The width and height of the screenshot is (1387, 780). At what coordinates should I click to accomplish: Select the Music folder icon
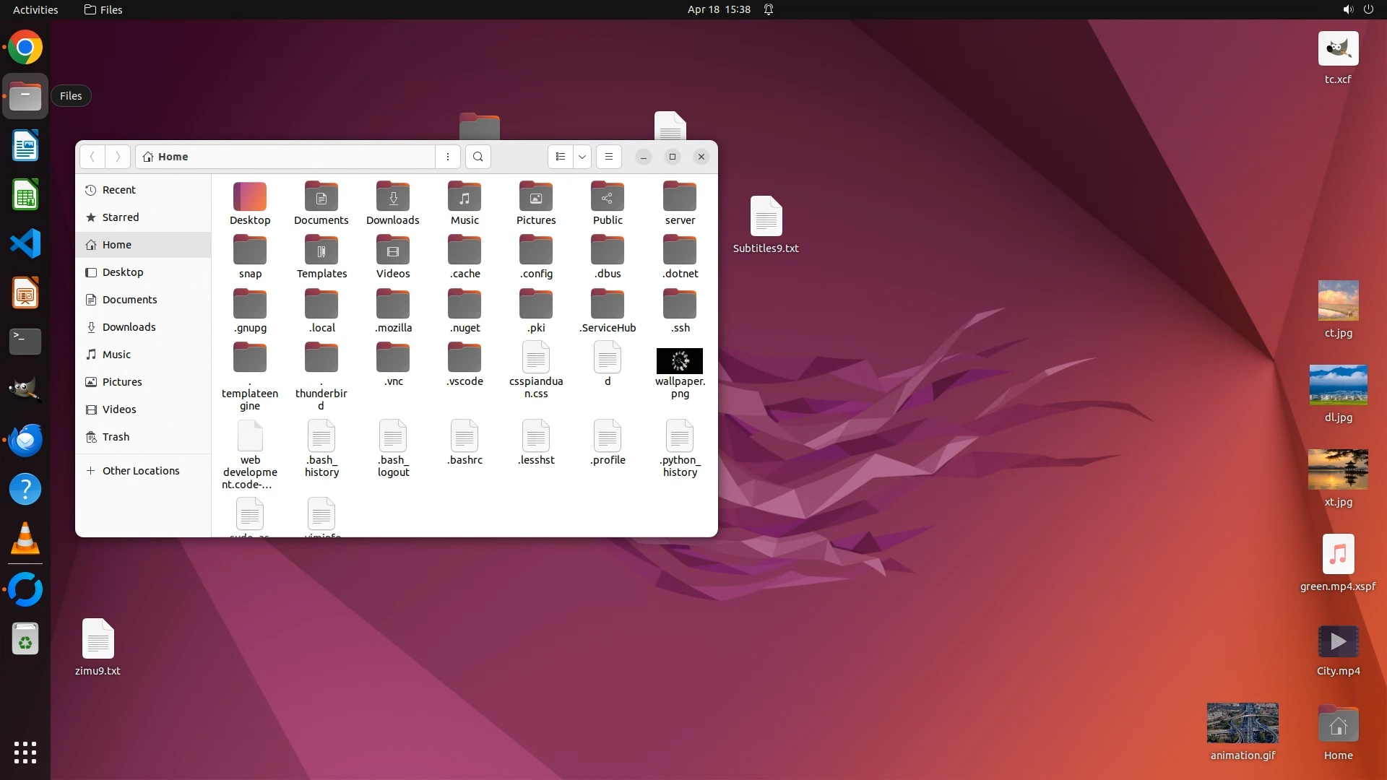click(465, 197)
